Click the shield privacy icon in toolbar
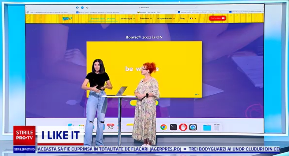The image size is (289, 156). 87,8
